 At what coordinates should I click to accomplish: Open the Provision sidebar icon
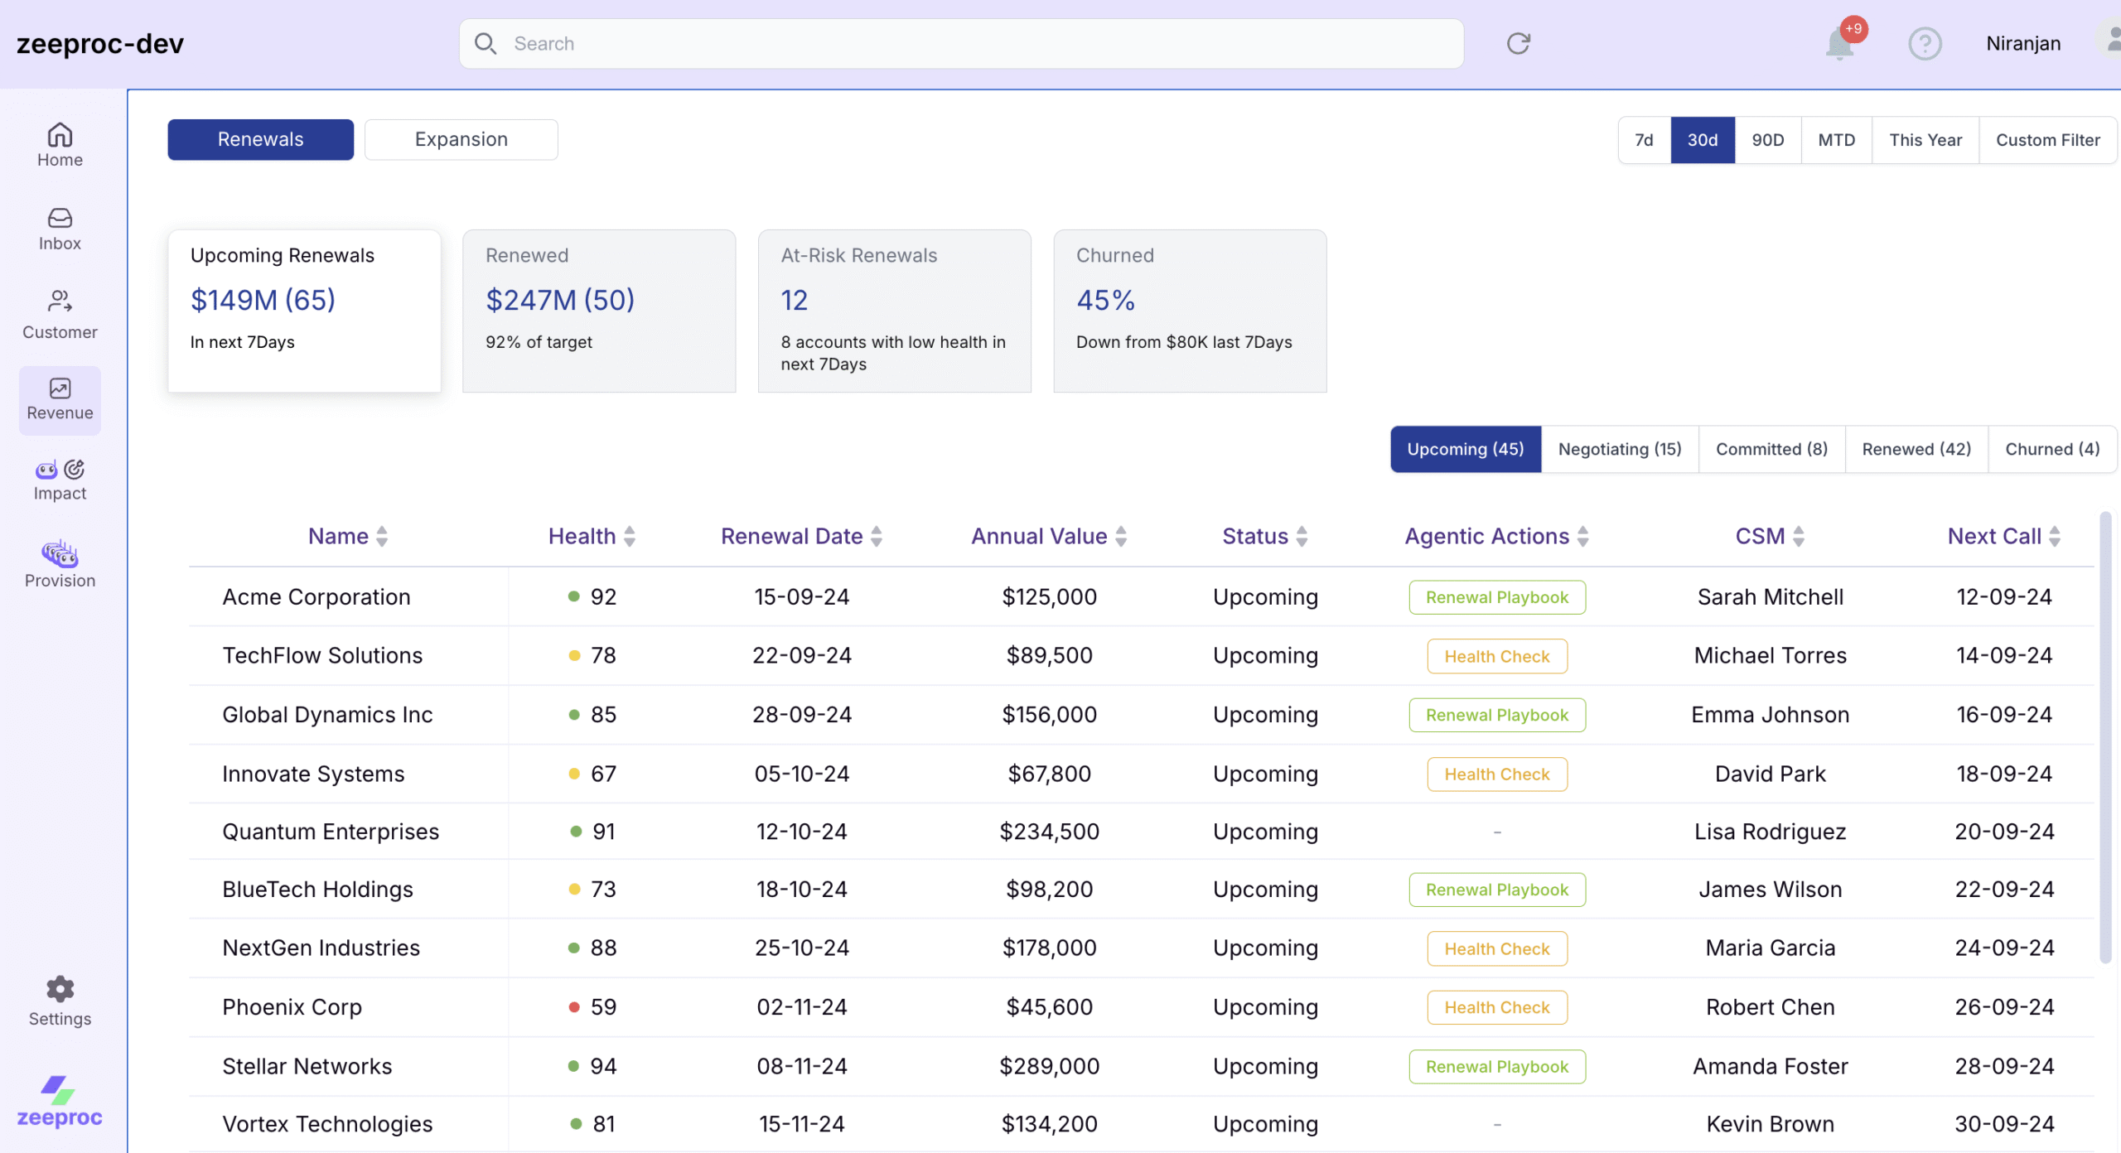click(60, 552)
